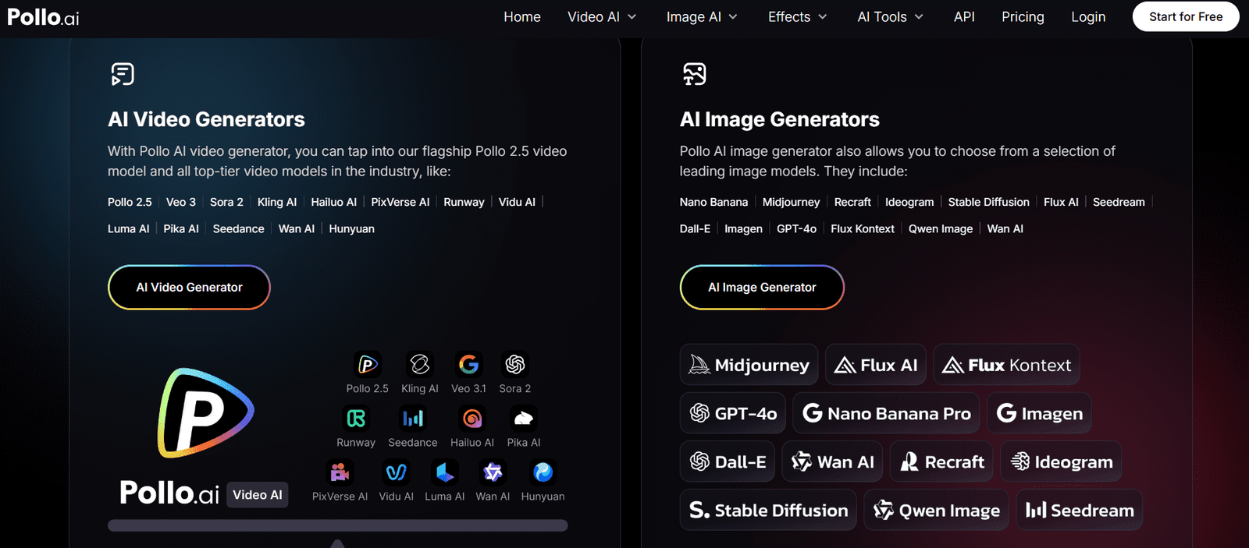Select the Hailuo AI icon
Screen dimensions: 1249x548
coord(471,419)
